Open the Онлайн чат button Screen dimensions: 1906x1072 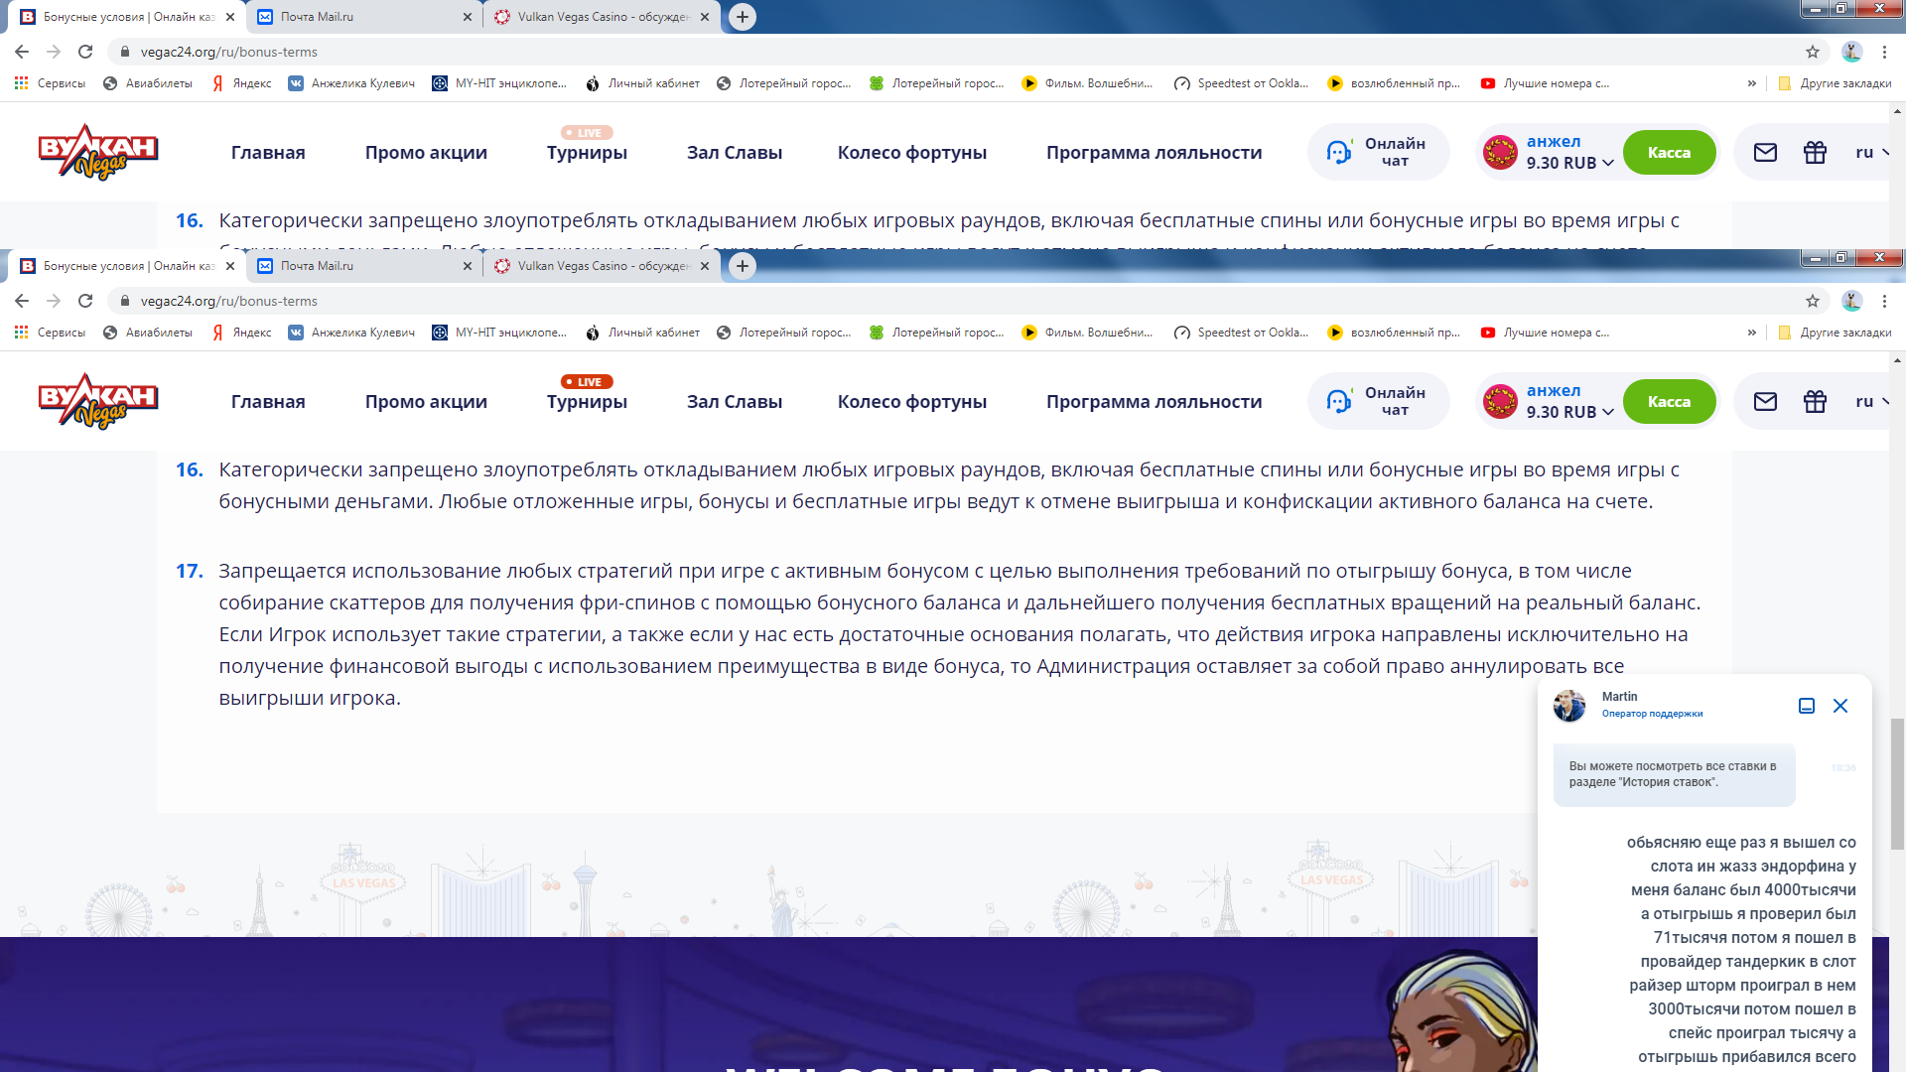pyautogui.click(x=1378, y=401)
